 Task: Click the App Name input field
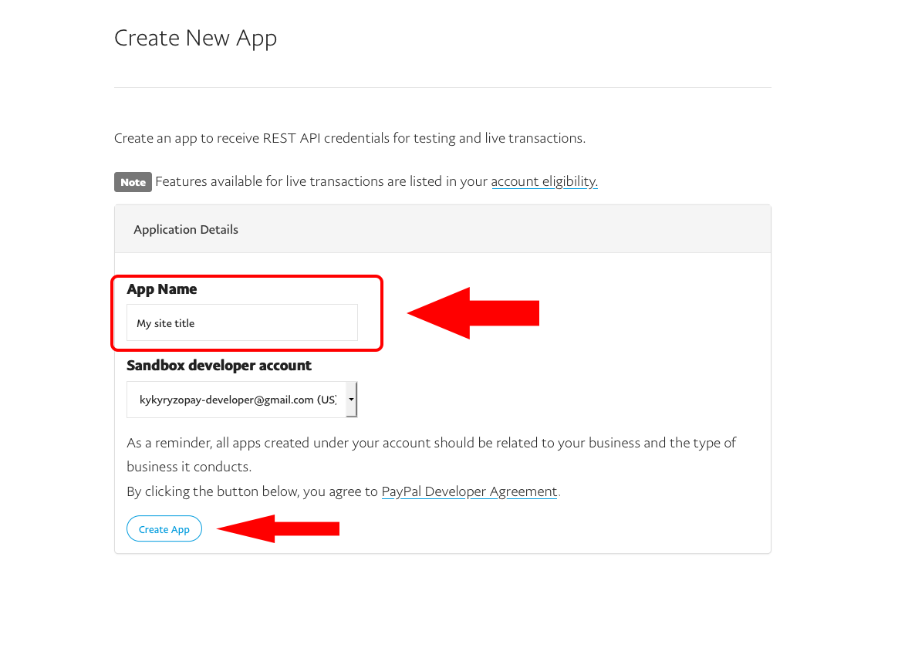242,322
